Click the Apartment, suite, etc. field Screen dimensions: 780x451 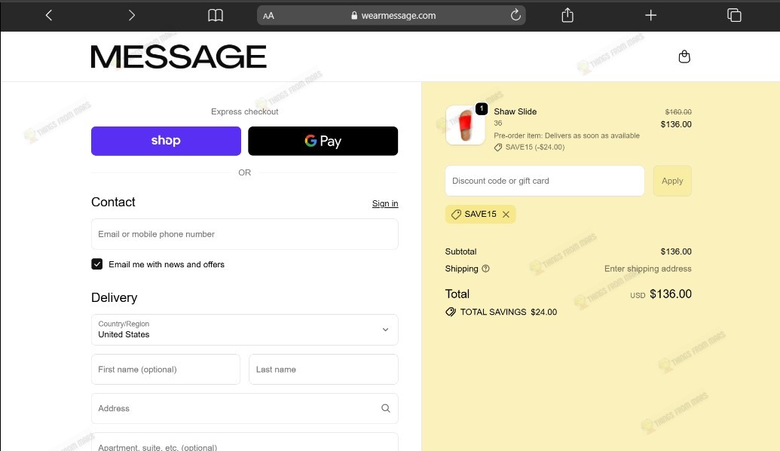[x=245, y=442]
